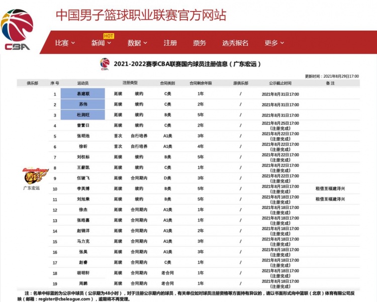The width and height of the screenshot is (377, 302).
Task: Click player name 李英博
Action: pos(83,188)
